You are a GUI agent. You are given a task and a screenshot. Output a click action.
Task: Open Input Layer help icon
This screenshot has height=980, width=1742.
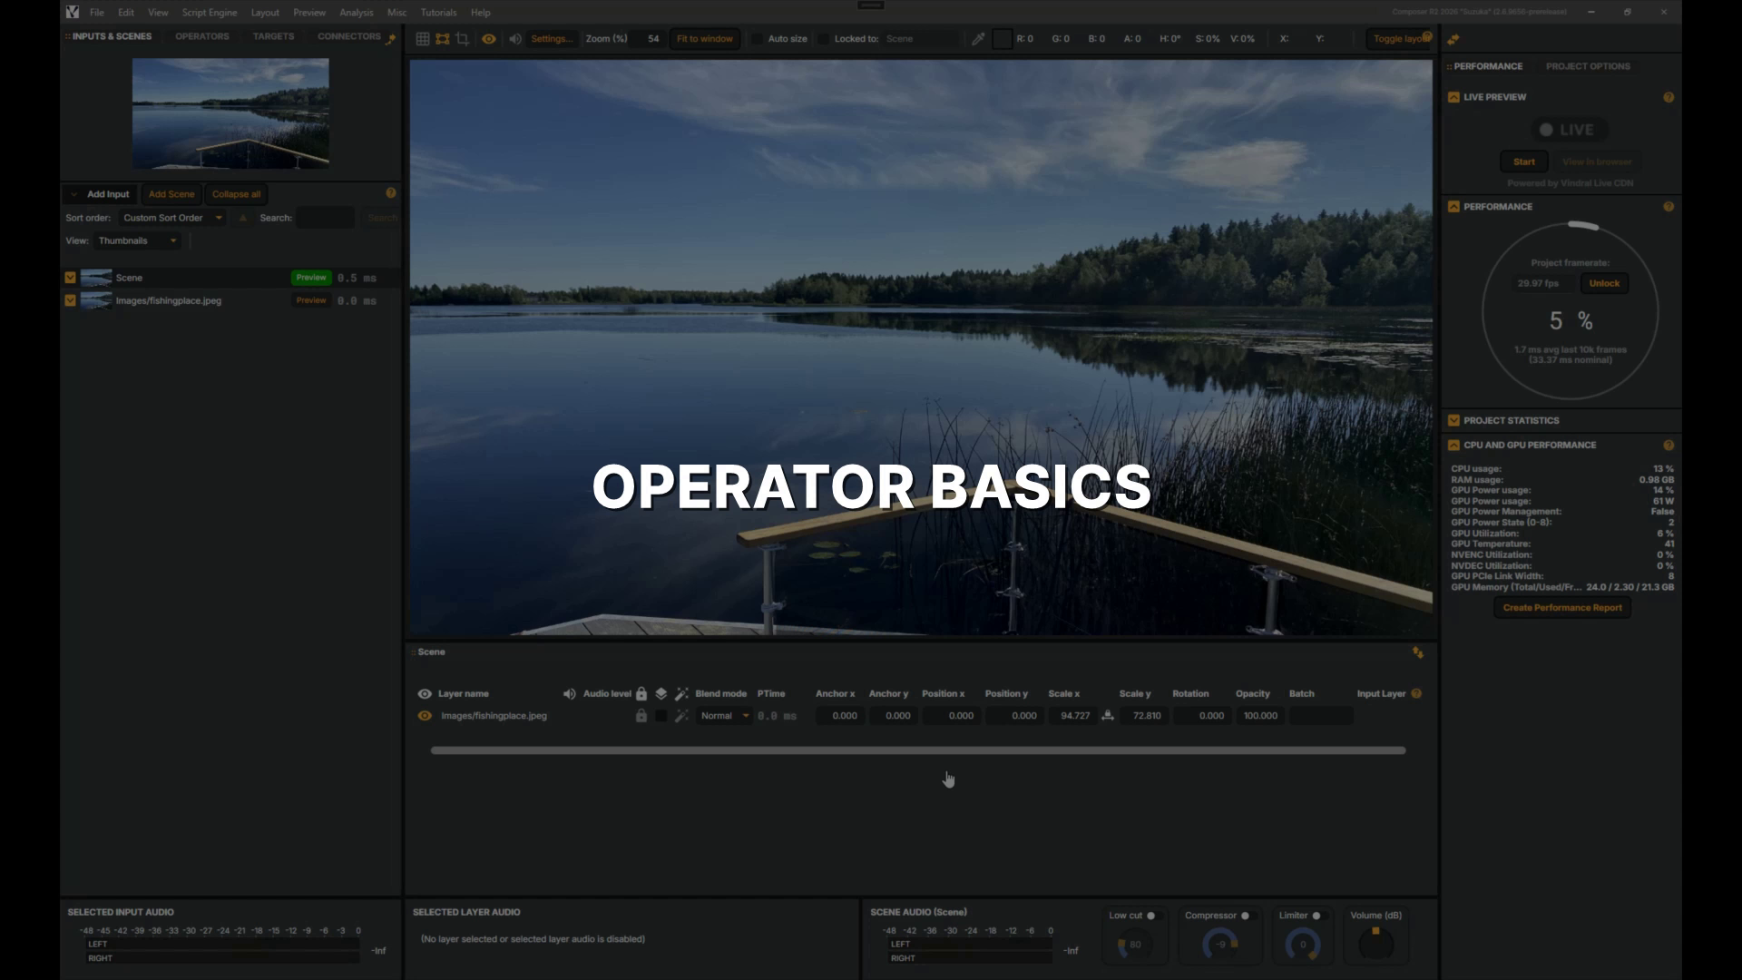1416,693
